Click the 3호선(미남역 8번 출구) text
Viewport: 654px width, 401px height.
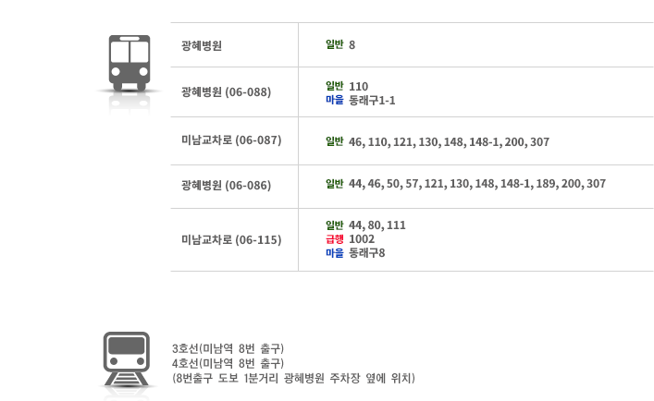(228, 348)
